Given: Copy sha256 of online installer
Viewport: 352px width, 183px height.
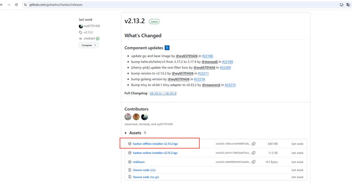Looking at the screenshot, I should tap(254, 153).
